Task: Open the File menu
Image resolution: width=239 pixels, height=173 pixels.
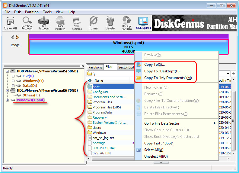Action: pyautogui.click(x=7, y=12)
